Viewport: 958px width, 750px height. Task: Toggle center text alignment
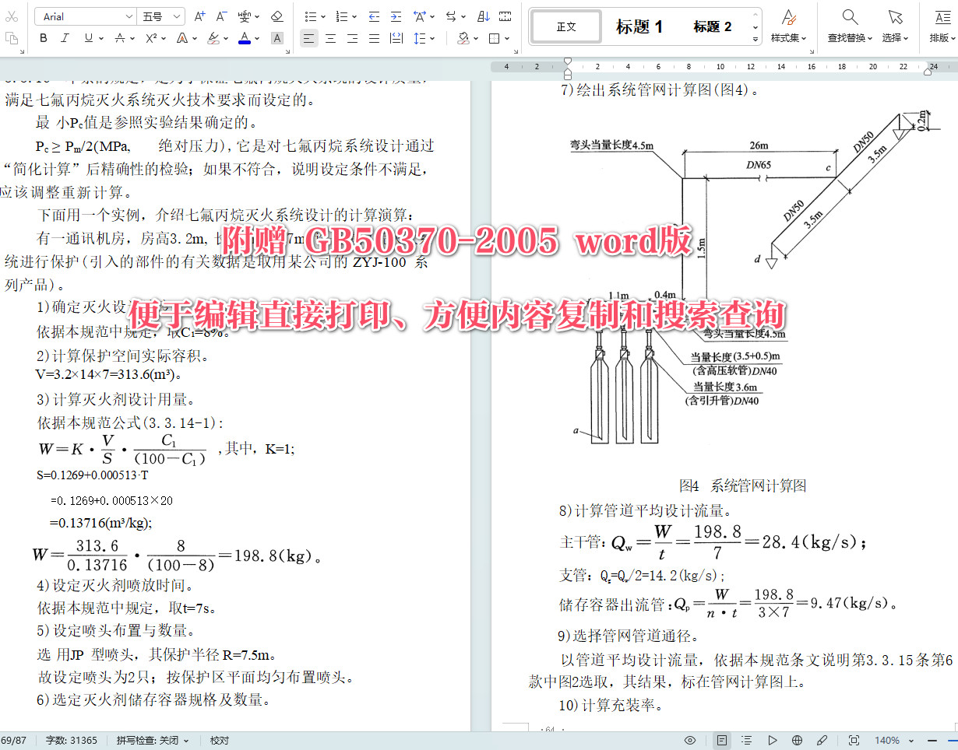(x=331, y=37)
